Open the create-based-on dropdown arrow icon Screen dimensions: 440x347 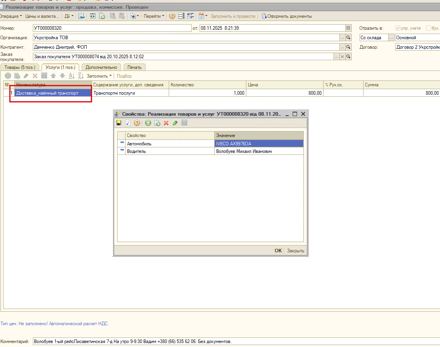point(134,16)
